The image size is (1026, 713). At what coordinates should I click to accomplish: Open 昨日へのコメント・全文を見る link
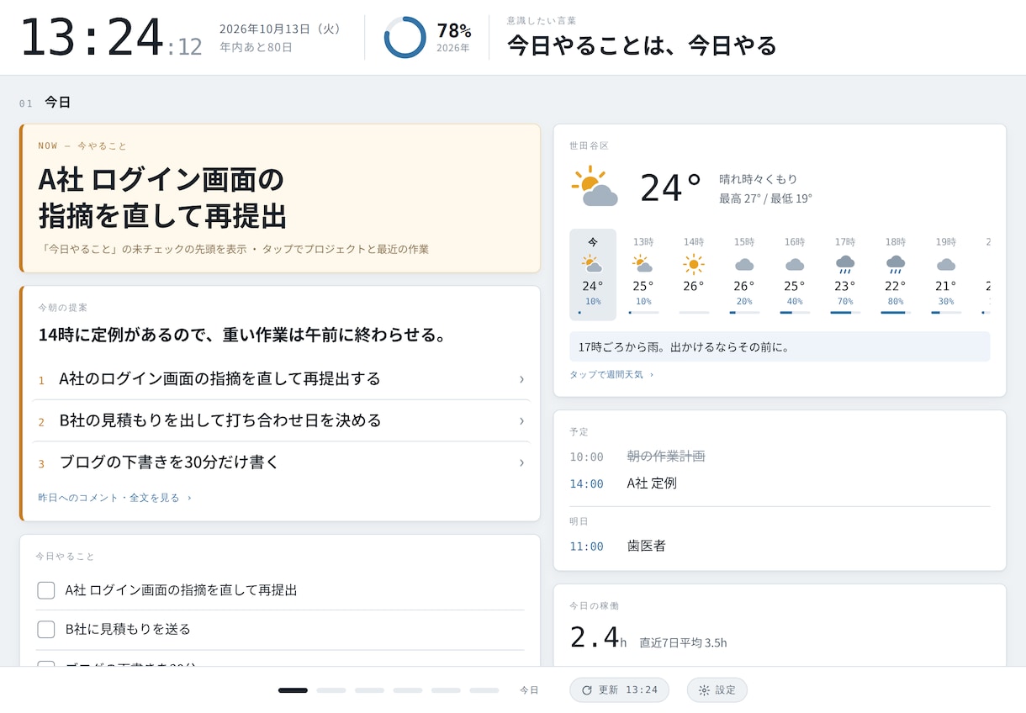pyautogui.click(x=114, y=498)
